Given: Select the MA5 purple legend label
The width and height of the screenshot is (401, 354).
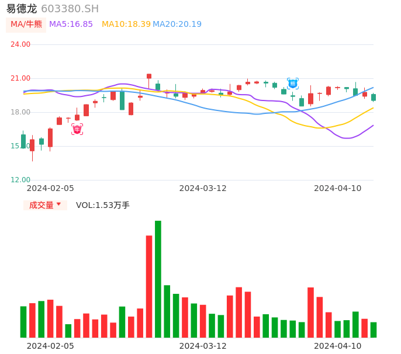Looking at the screenshot, I should [71, 24].
